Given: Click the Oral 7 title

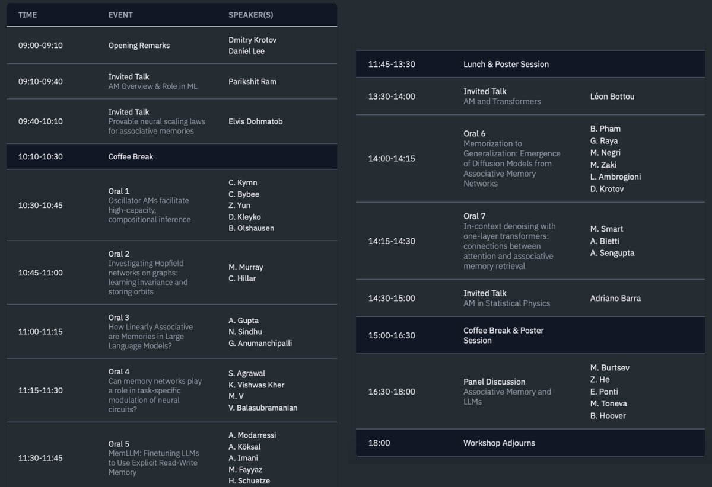Looking at the screenshot, I should 474,216.
